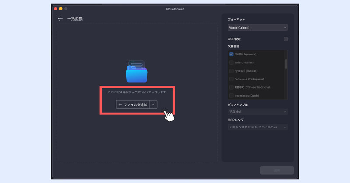Go back using the arrow beside 一括変換
The height and width of the screenshot is (183, 350).
point(60,18)
